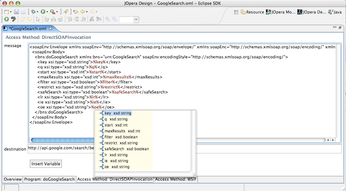Click the first vertical align boxes icon
346x191 pixels.
click(69, 19)
